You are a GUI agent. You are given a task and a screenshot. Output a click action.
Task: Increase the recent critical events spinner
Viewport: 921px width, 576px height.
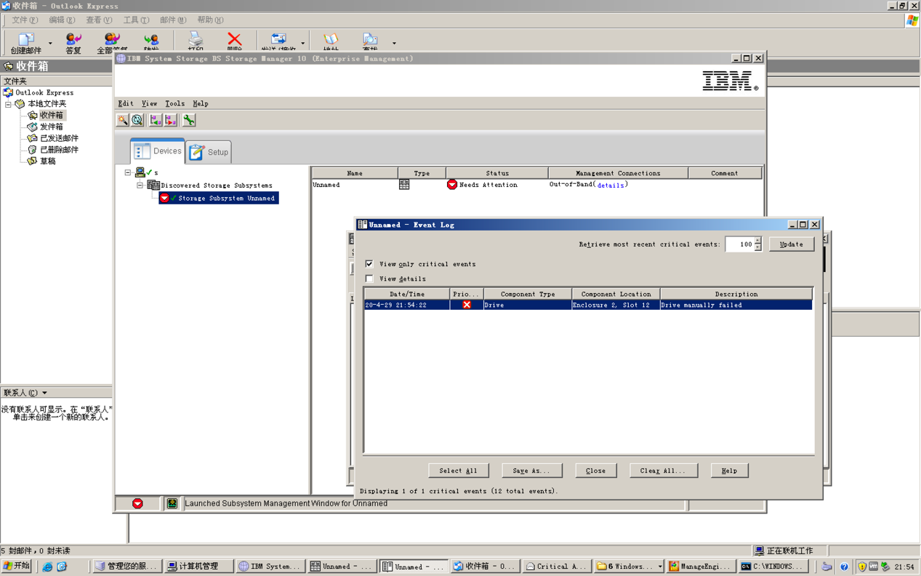tap(757, 241)
